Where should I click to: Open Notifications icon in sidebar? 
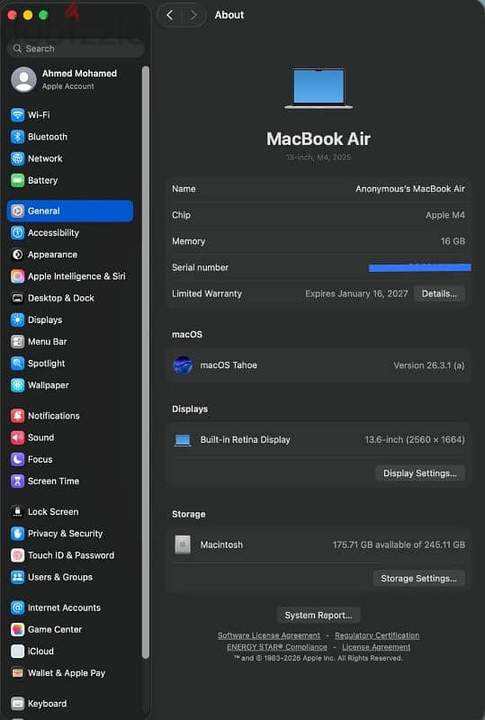[17, 416]
